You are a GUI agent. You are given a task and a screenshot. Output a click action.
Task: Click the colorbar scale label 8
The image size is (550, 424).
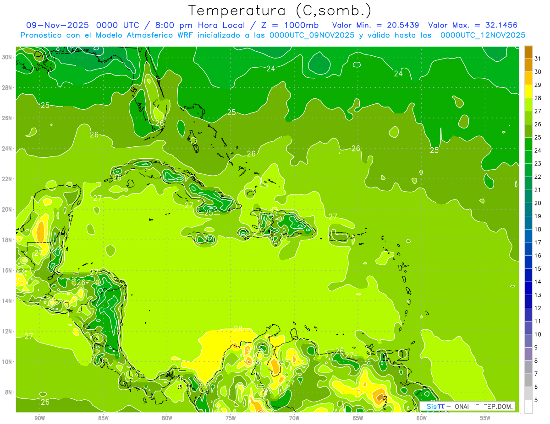[536, 360]
